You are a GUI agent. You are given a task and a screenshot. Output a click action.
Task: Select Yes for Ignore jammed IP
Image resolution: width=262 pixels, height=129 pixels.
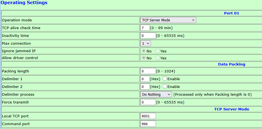tap(158, 51)
